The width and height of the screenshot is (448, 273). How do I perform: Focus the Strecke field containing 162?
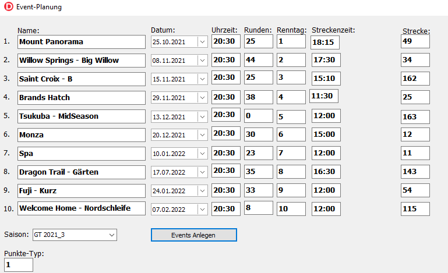415,79
